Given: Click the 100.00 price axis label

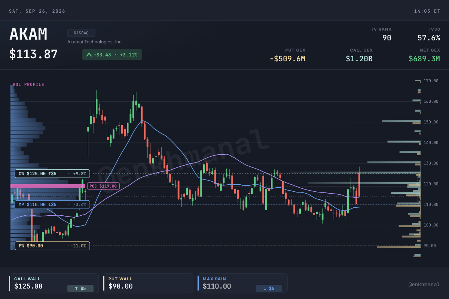Looking at the screenshot, I should pyautogui.click(x=431, y=225).
